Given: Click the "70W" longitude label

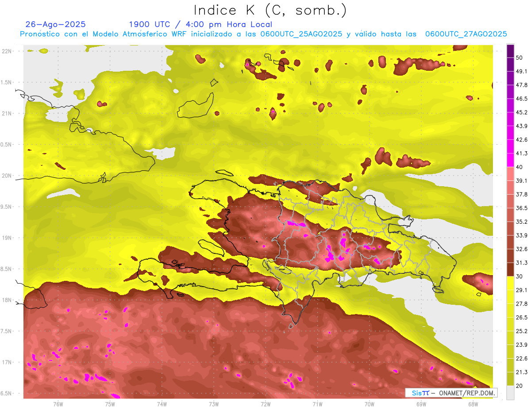Looking at the screenshot, I should (x=369, y=404).
